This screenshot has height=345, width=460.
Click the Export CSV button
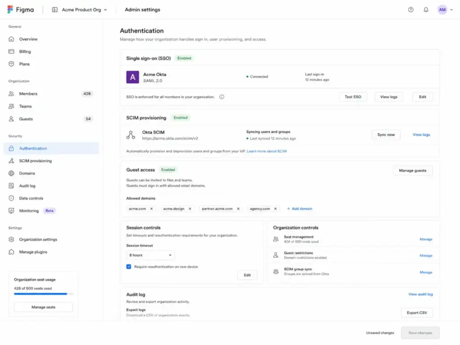click(417, 313)
